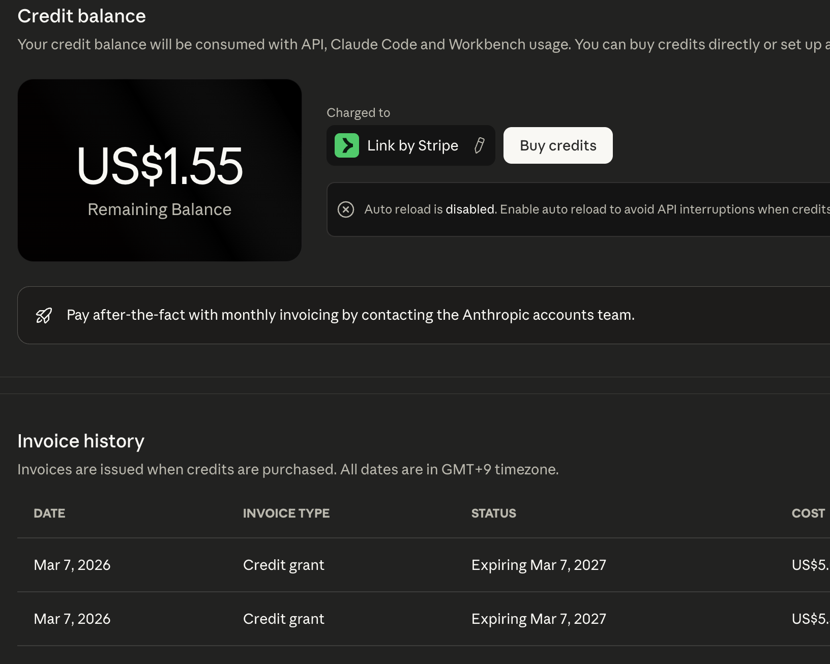Select the first row's Mar 7, 2026 date

click(72, 565)
